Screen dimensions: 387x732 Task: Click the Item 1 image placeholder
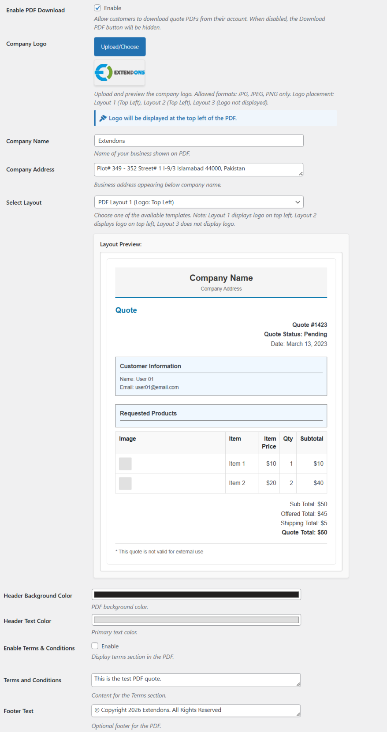(x=125, y=464)
